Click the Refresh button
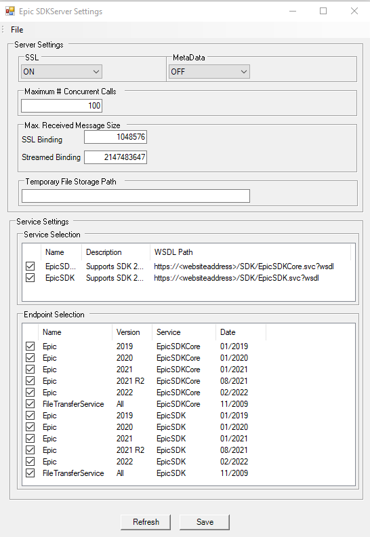 coord(146,522)
